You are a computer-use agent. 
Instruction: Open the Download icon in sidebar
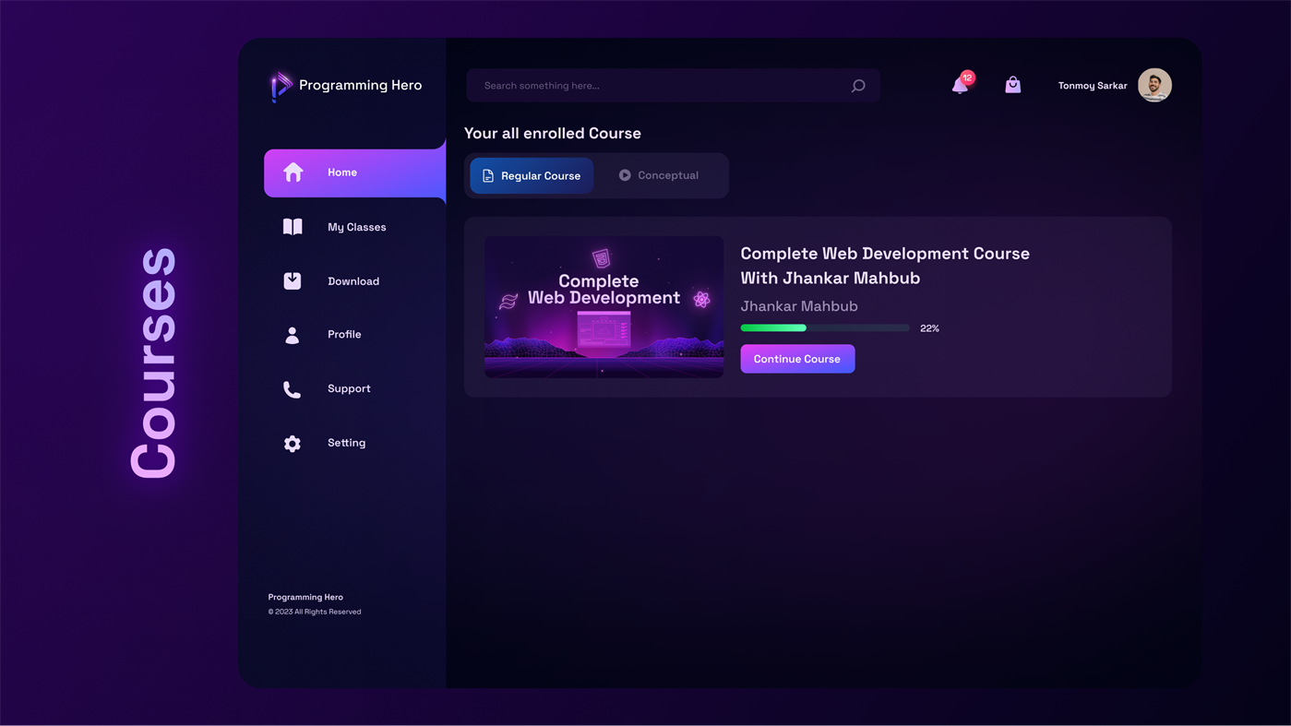pyautogui.click(x=293, y=280)
